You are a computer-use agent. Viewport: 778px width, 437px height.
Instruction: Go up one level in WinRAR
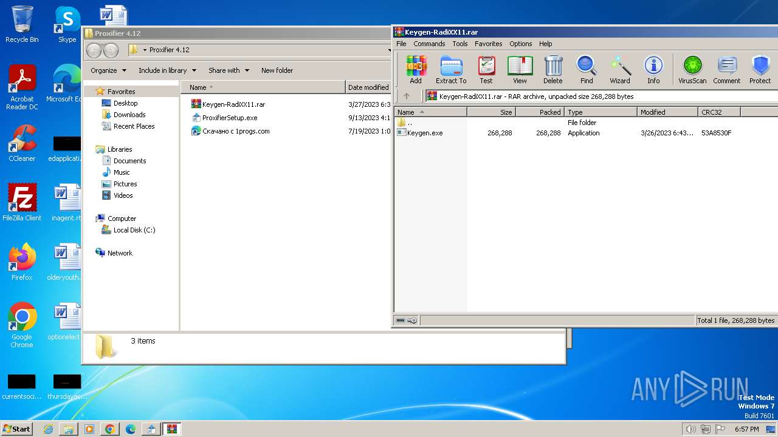click(x=407, y=96)
